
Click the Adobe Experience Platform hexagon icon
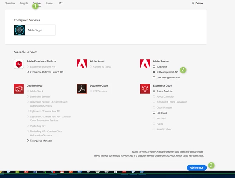pos(19,64)
